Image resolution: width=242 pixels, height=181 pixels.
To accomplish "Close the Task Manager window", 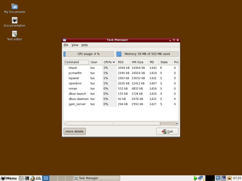I will [178, 40].
